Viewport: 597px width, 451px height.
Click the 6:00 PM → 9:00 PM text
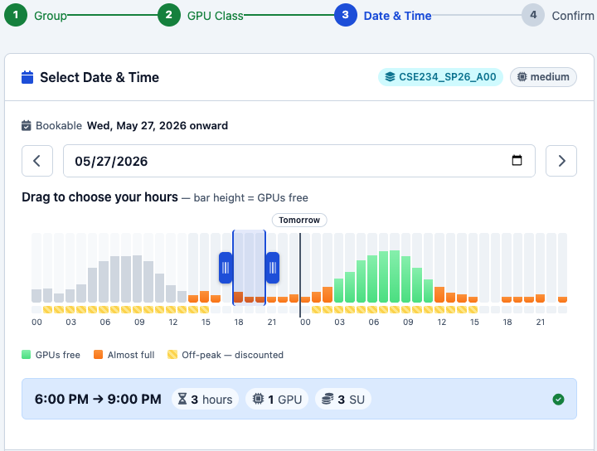[x=98, y=400]
